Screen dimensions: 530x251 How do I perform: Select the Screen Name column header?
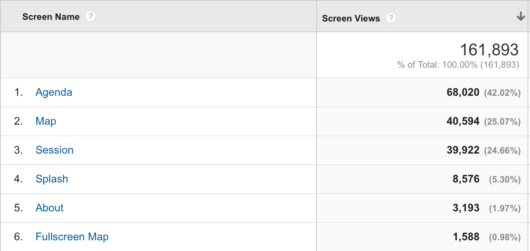(x=51, y=17)
